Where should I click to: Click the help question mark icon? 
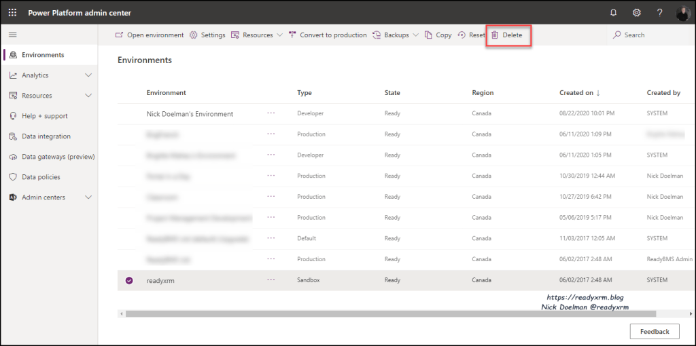(659, 13)
